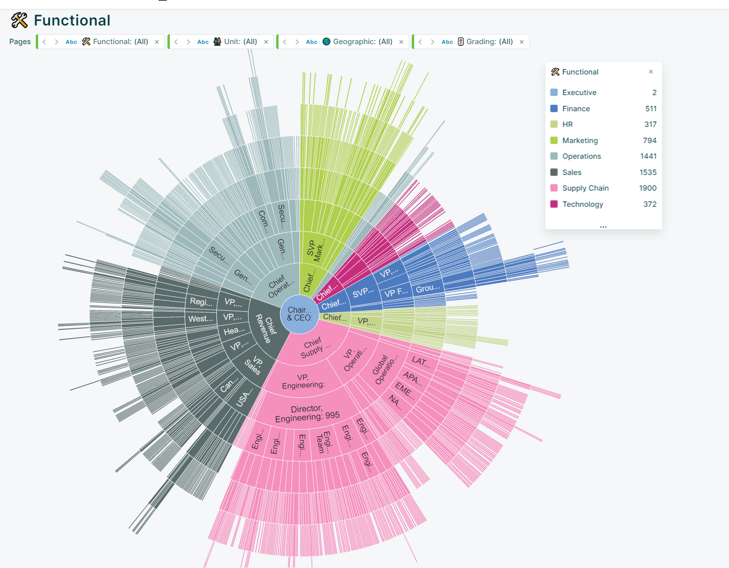Click the back chevron on the Functional filter
The image size is (729, 568).
click(44, 42)
